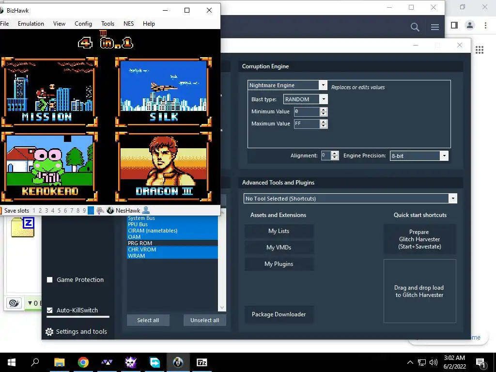
Task: Click the Drag and drop load area
Action: click(x=420, y=291)
